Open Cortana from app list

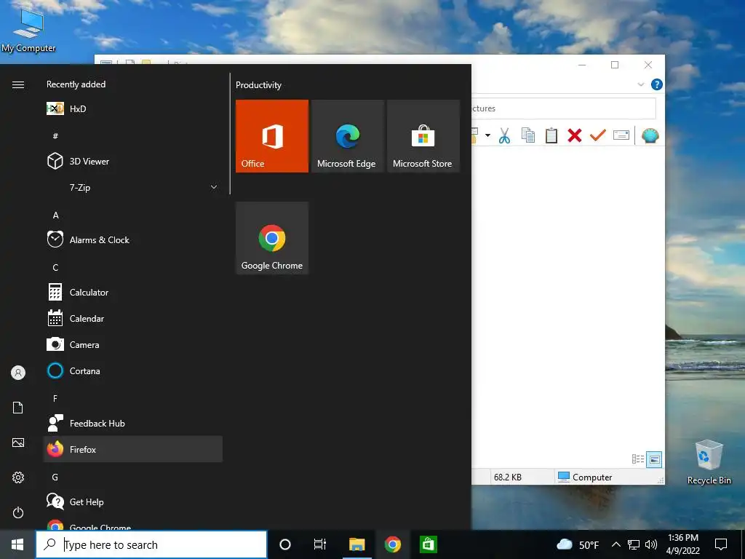point(132,370)
